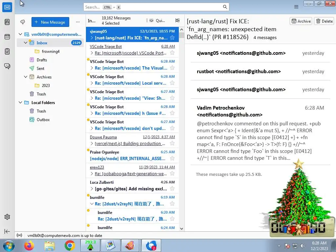Viewport: 336px width, 252px height.
Task: Star the Douwe Pausma next.js message
Action: 172,143
